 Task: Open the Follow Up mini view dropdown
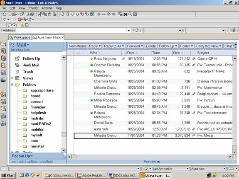(x=22, y=156)
